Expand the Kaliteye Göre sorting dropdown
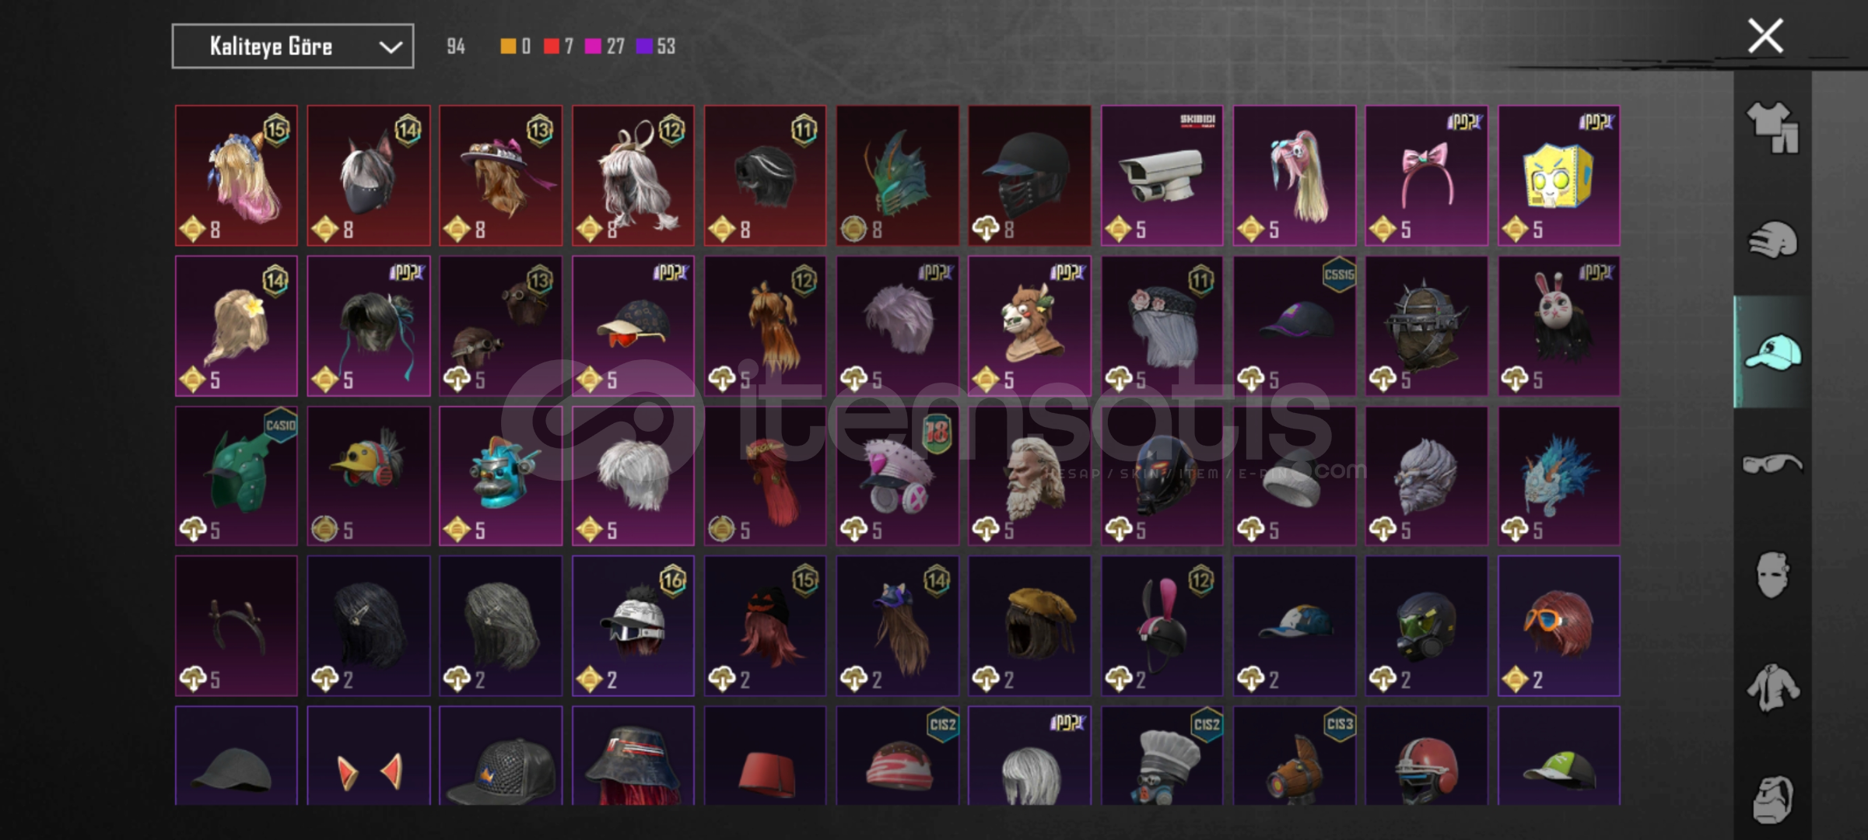 [293, 47]
